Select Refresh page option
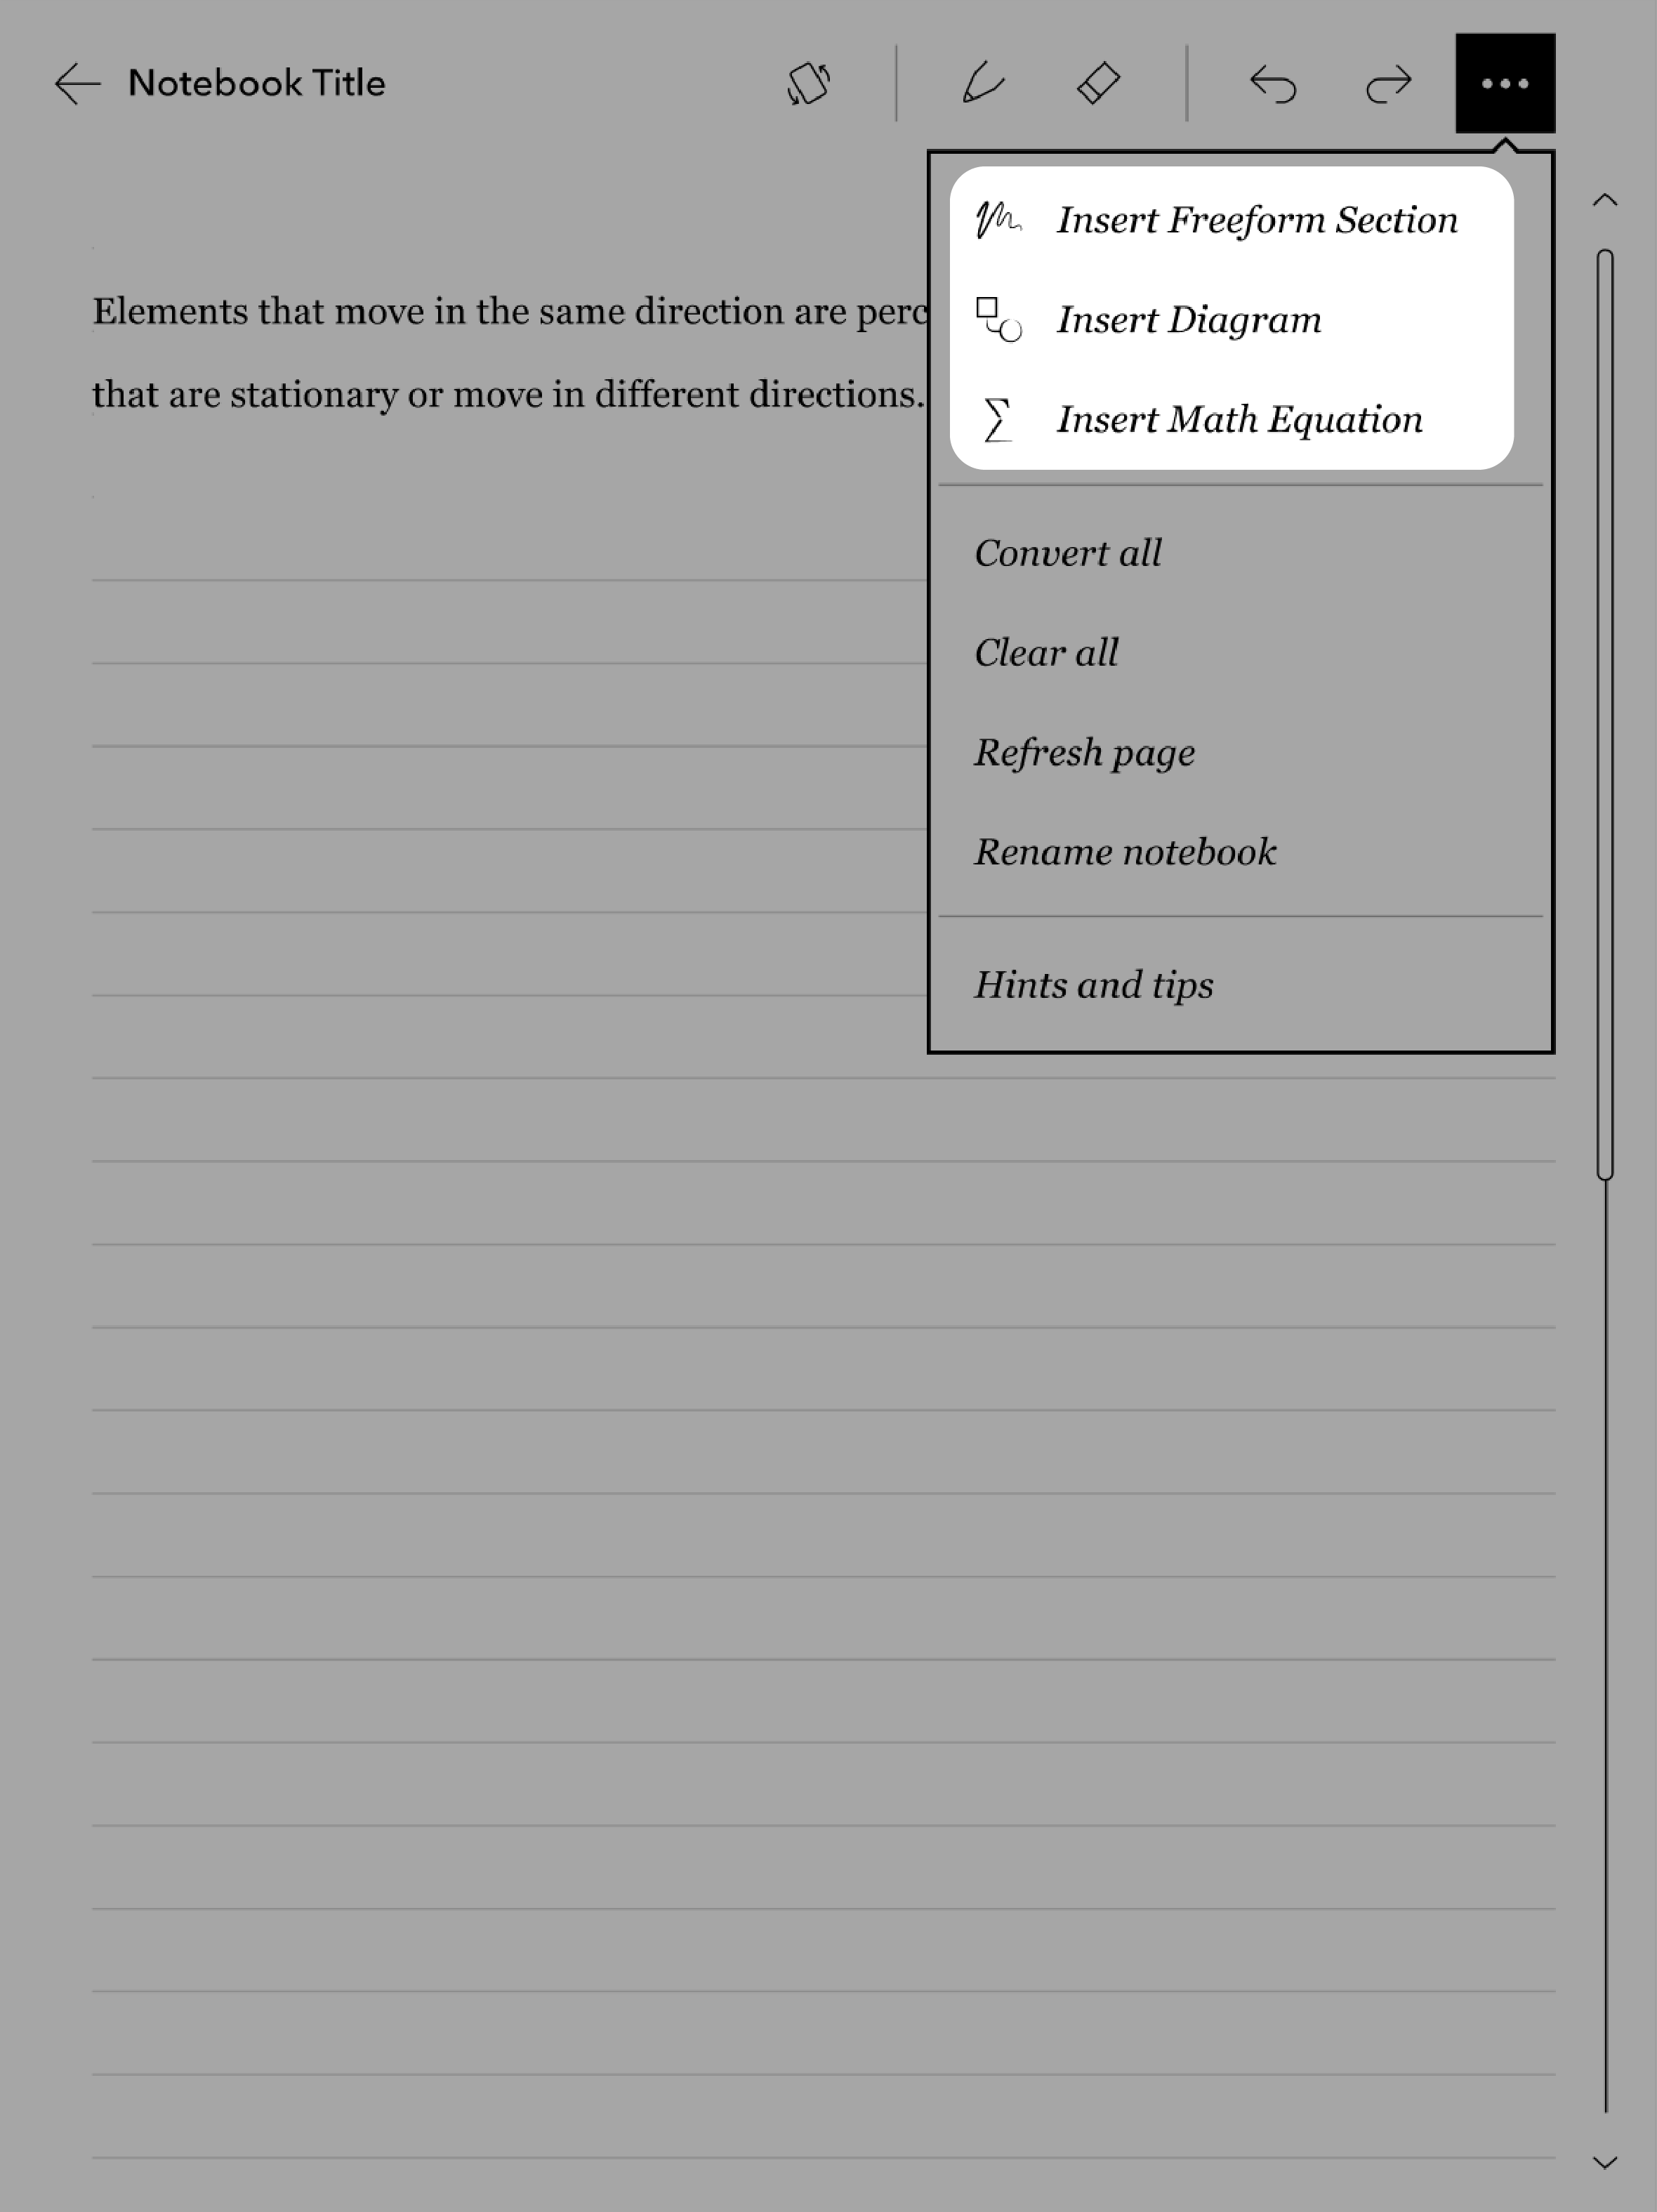Viewport: 1657px width, 2212px height. [1084, 752]
